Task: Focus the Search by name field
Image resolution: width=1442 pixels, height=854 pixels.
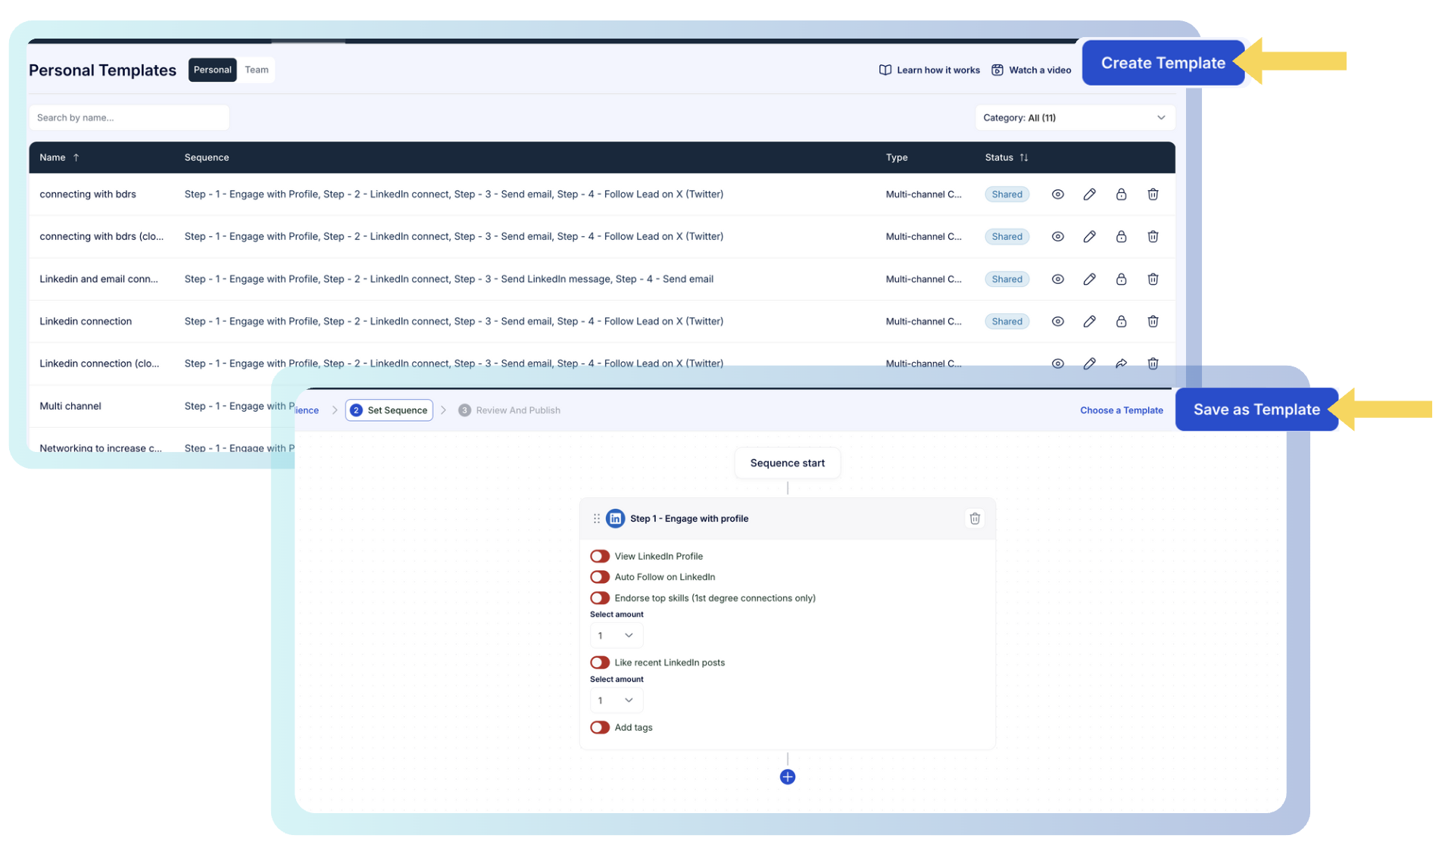Action: 129,117
